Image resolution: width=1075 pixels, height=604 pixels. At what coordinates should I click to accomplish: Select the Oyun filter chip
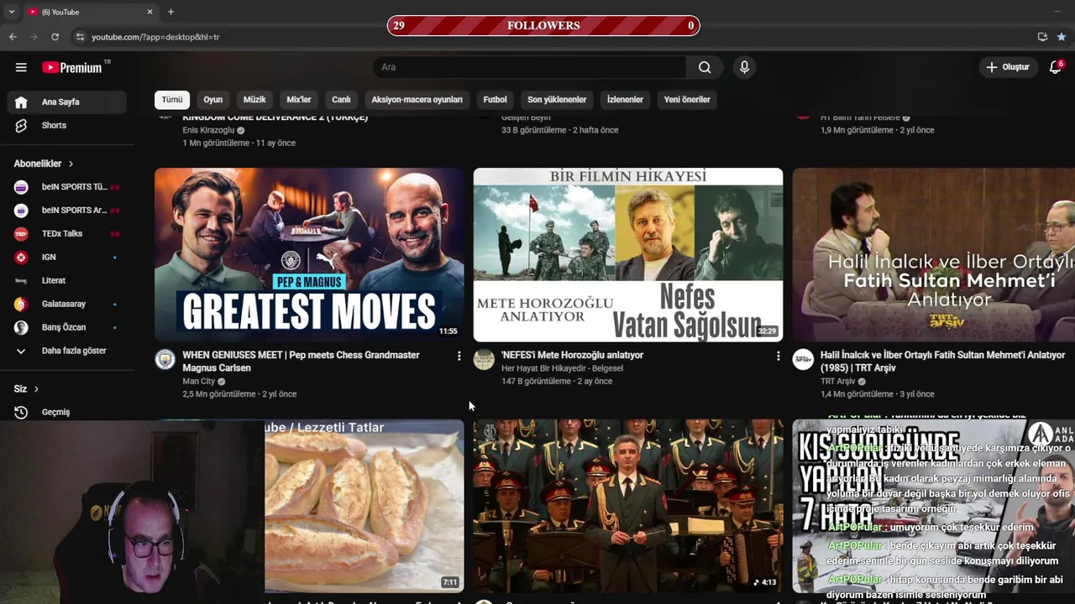(213, 99)
